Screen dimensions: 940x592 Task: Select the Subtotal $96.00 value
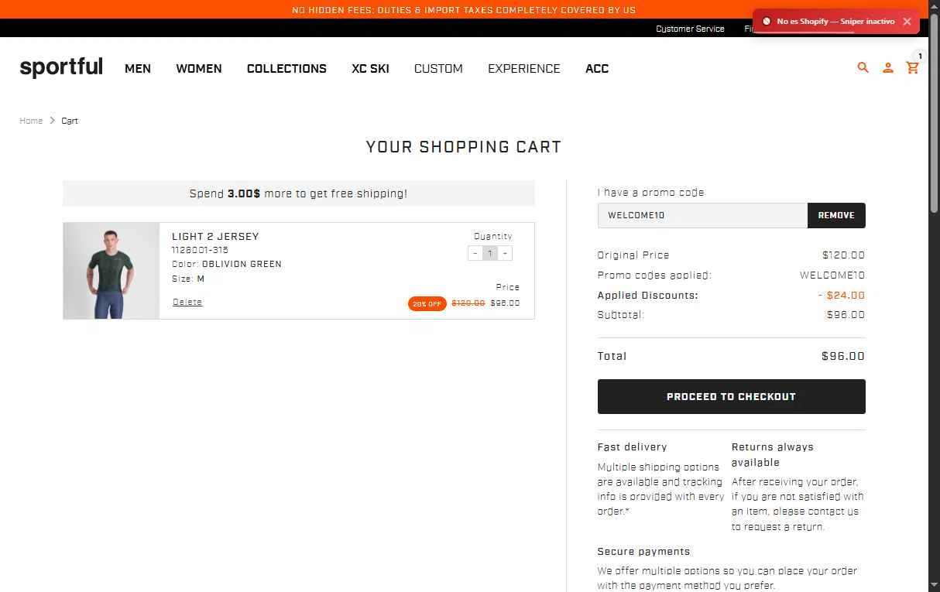[846, 315]
